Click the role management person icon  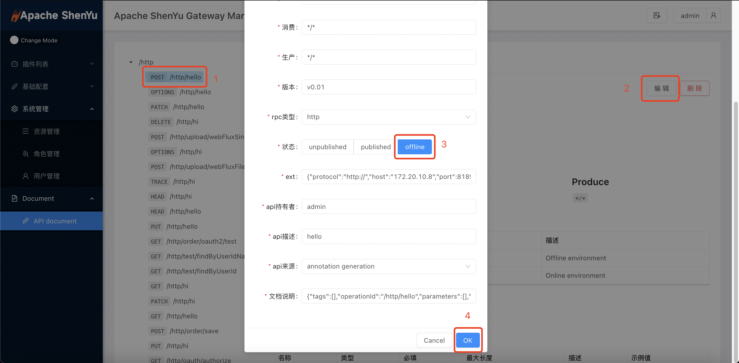point(25,154)
